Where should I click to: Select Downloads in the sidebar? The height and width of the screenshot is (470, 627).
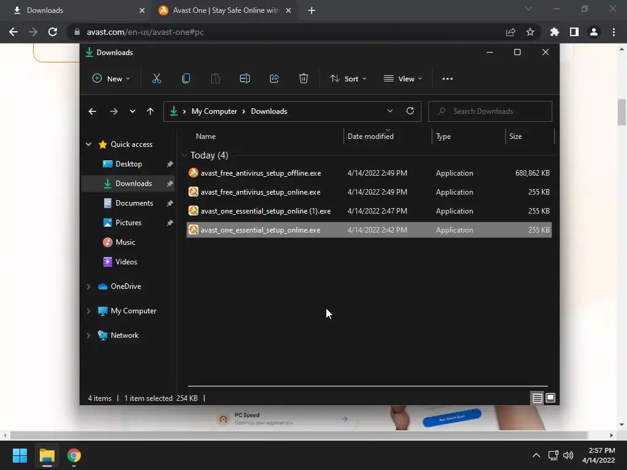tap(129, 184)
